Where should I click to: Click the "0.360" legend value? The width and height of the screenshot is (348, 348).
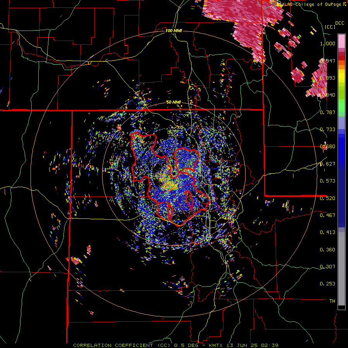[x=328, y=250]
